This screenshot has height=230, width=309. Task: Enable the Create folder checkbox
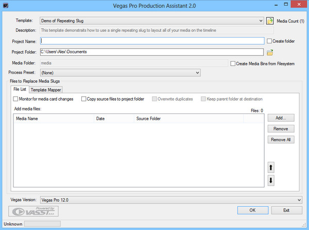click(x=269, y=41)
